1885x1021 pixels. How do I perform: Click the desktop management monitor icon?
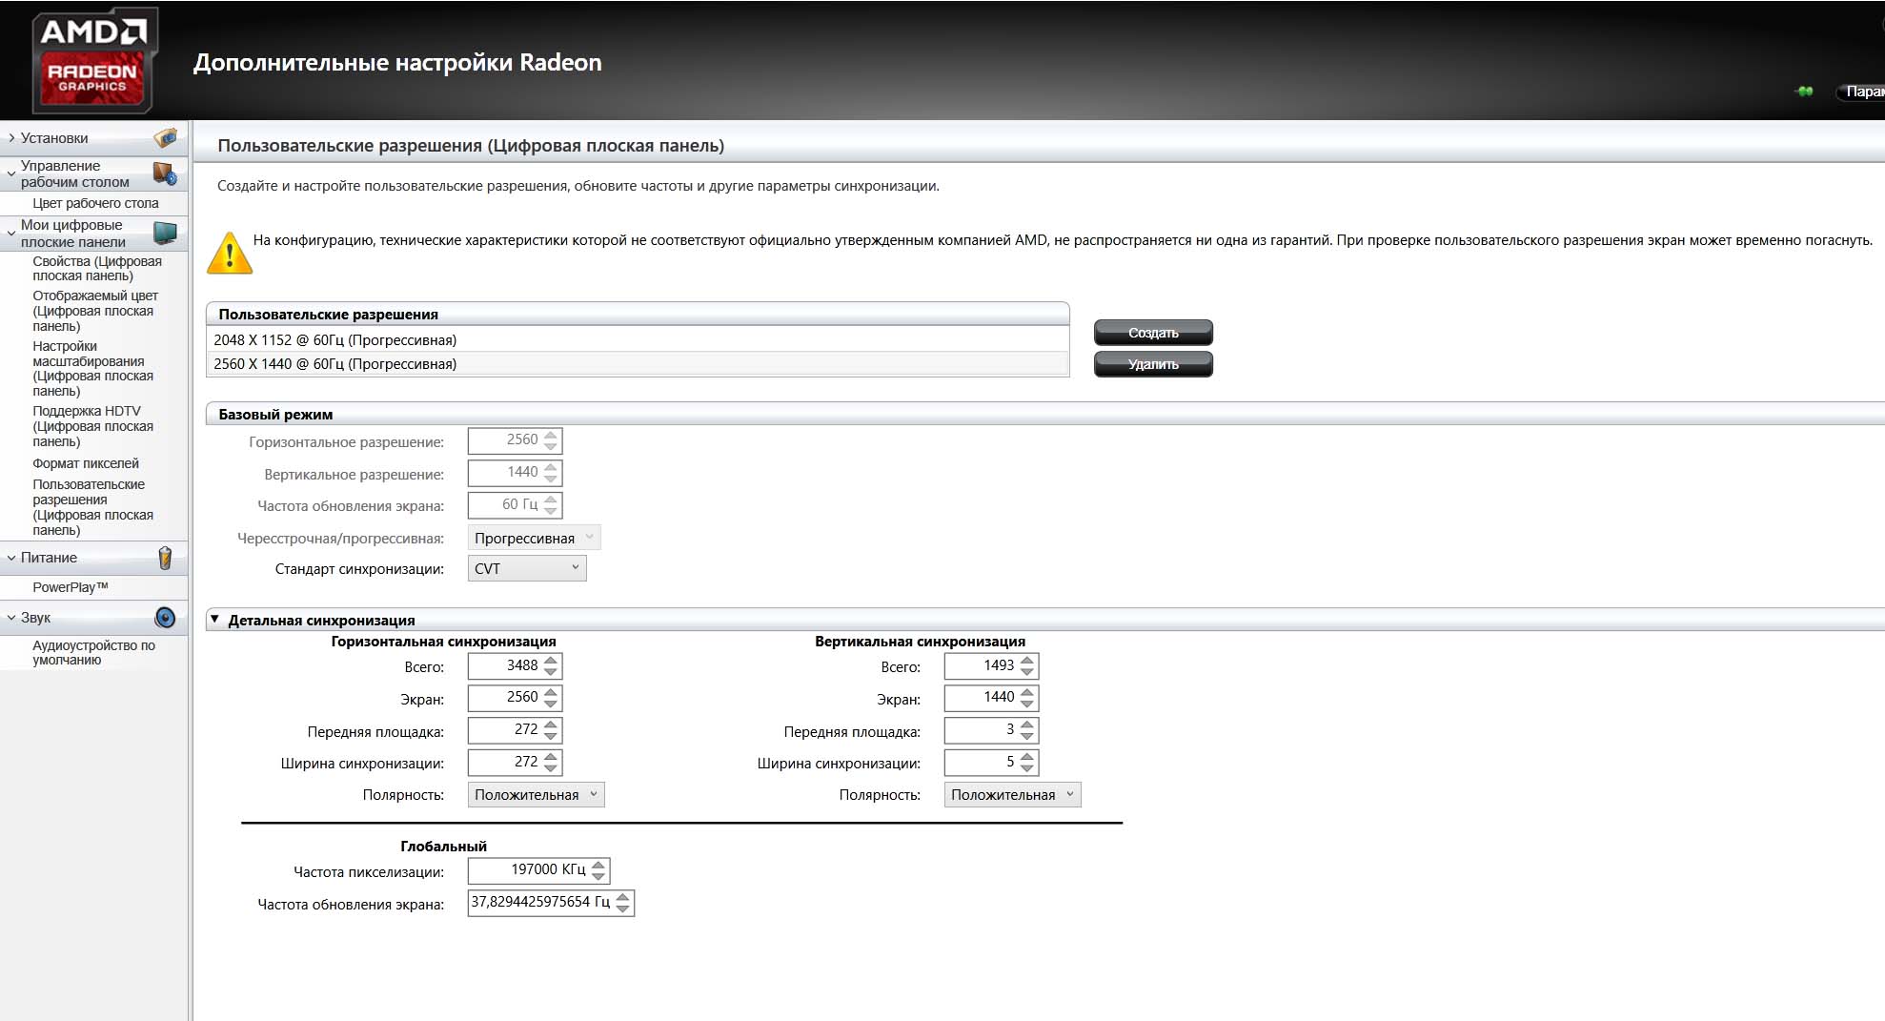(165, 174)
